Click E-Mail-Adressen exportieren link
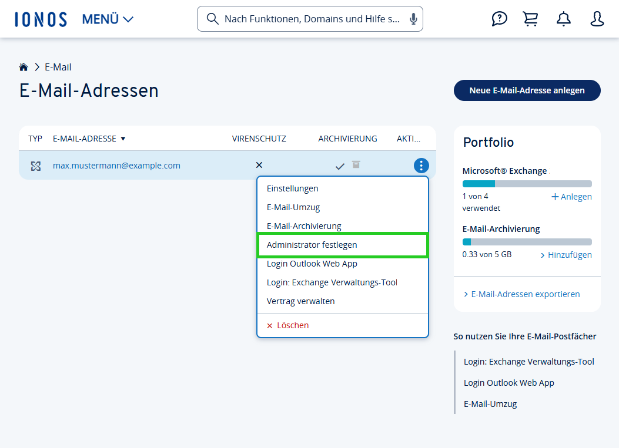The width and height of the screenshot is (619, 448). [521, 294]
